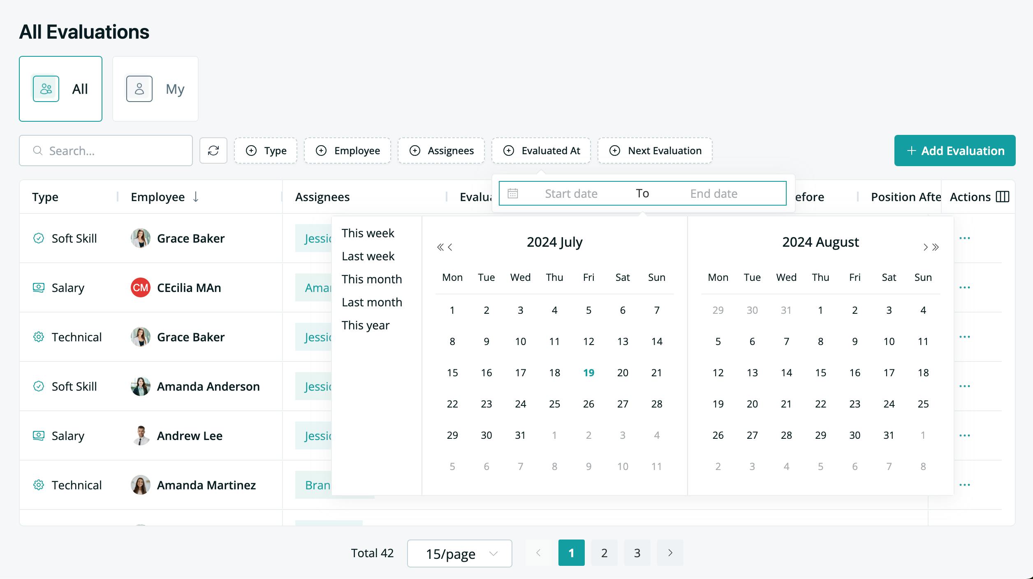Advance to next month in calendar

[x=925, y=247]
